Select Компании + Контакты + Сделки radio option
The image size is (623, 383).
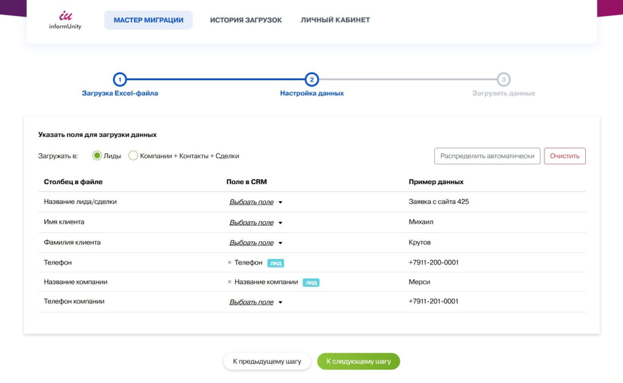coord(133,156)
